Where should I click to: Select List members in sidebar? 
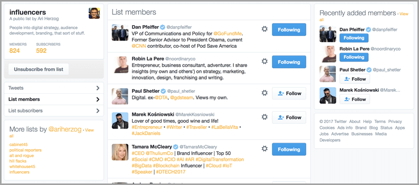pos(54,99)
